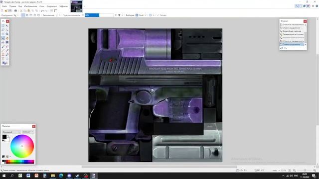319x179 pixels.
Task: Select the Color Picker eyedropper tool
Action: coord(7,51)
